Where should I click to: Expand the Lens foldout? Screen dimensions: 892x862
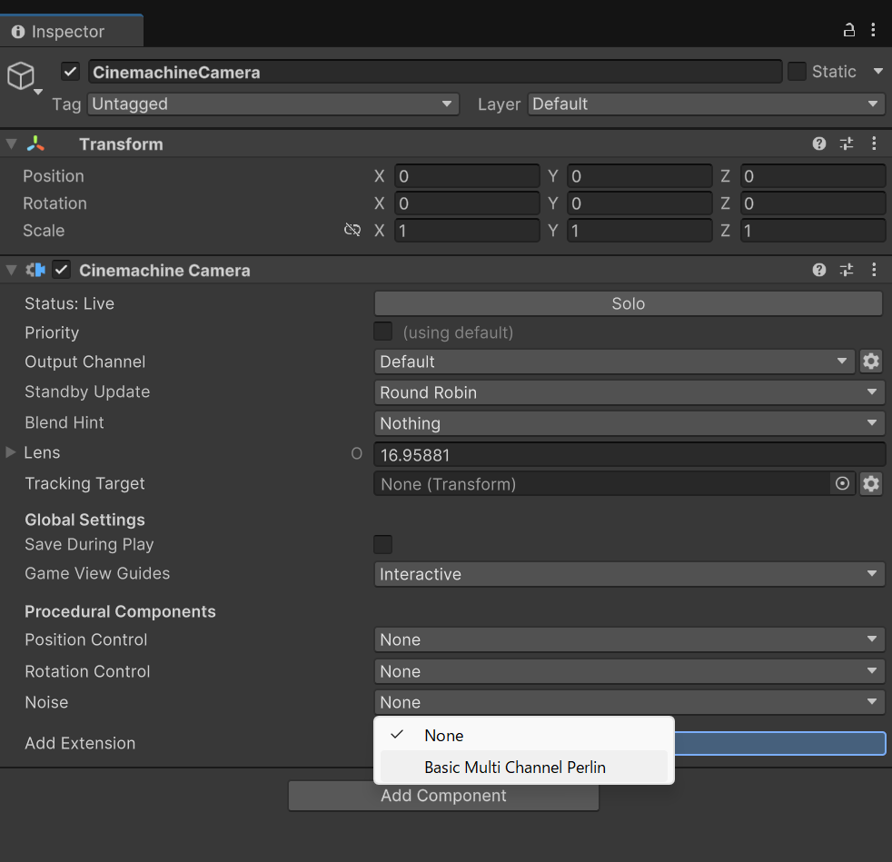coord(10,452)
